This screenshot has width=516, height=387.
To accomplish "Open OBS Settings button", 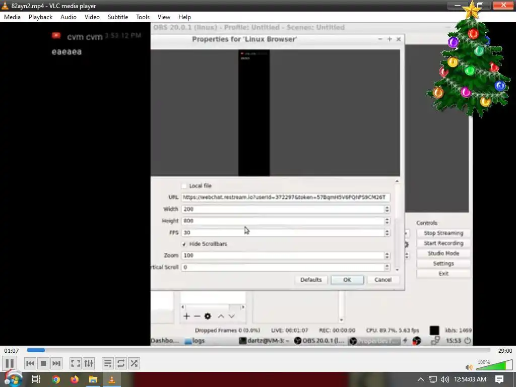I will tap(443, 264).
